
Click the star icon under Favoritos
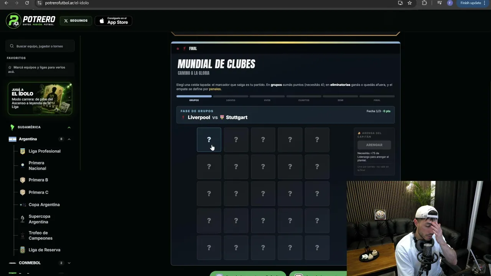point(10,67)
